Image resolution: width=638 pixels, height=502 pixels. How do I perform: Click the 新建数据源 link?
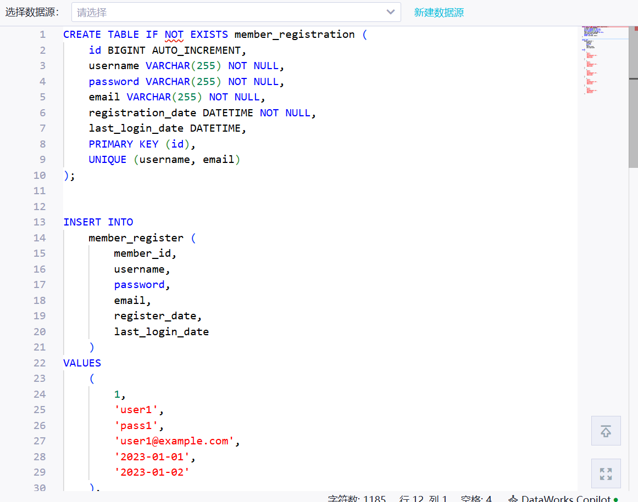point(439,12)
